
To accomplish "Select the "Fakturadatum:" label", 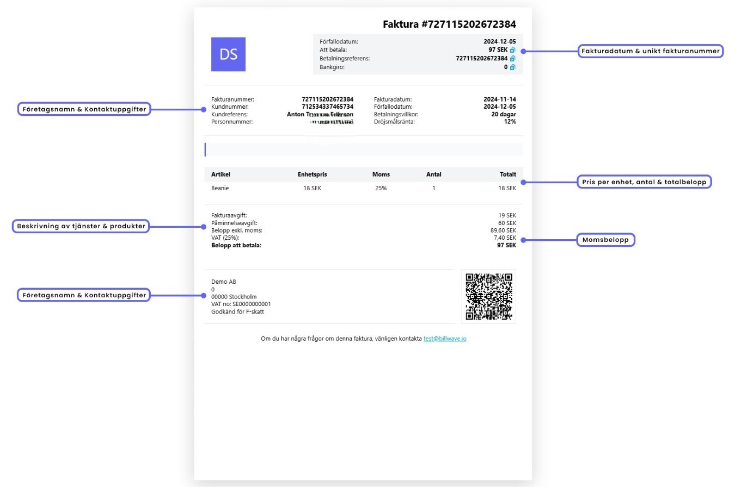I will tap(393, 99).
